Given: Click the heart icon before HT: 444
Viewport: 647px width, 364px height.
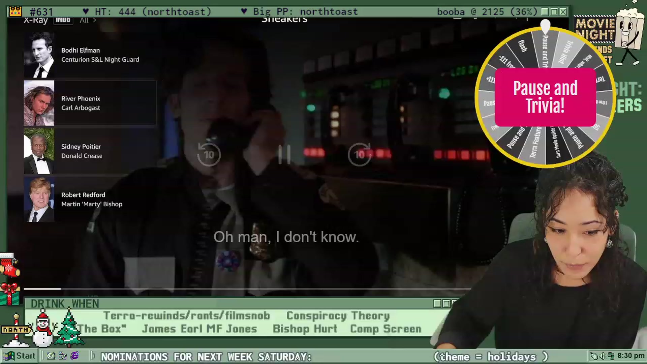Looking at the screenshot, I should [86, 11].
